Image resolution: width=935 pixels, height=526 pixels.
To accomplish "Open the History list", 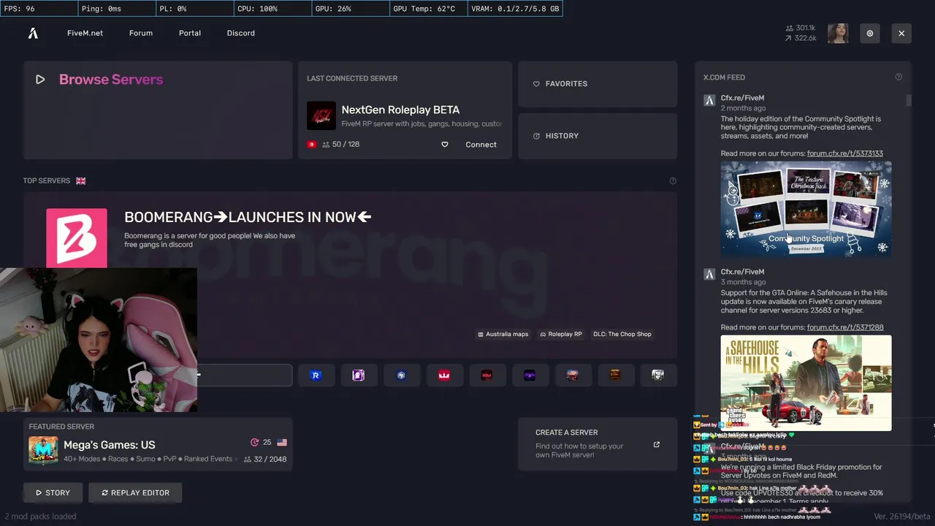I will (x=598, y=136).
